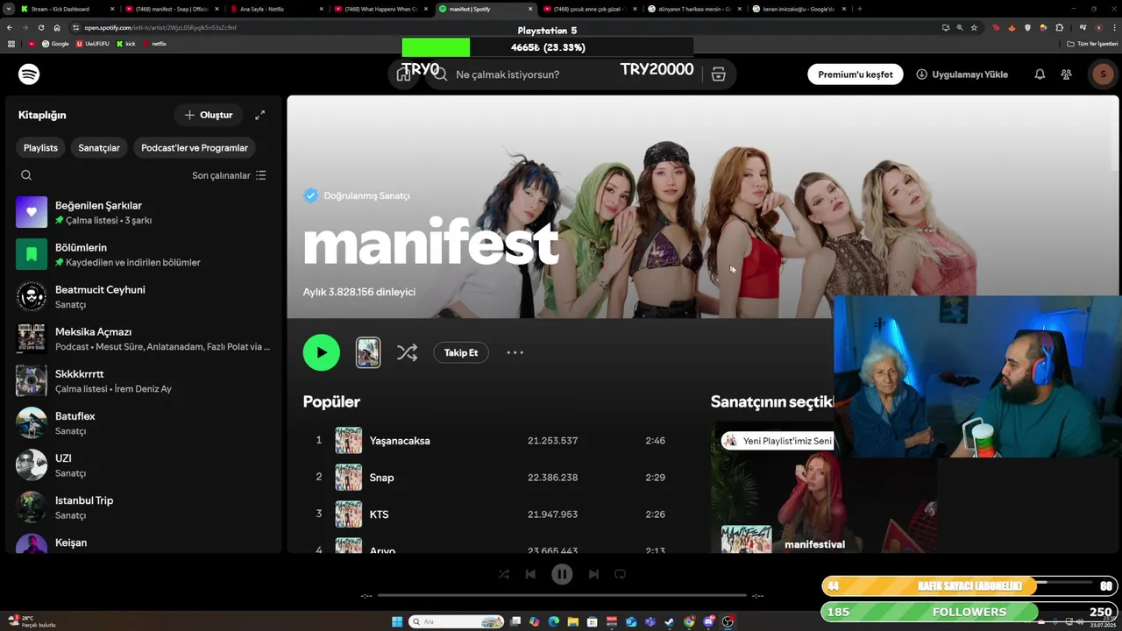Open Bölümlerin in library
Viewport: 1122px width, 631px height.
point(145,254)
